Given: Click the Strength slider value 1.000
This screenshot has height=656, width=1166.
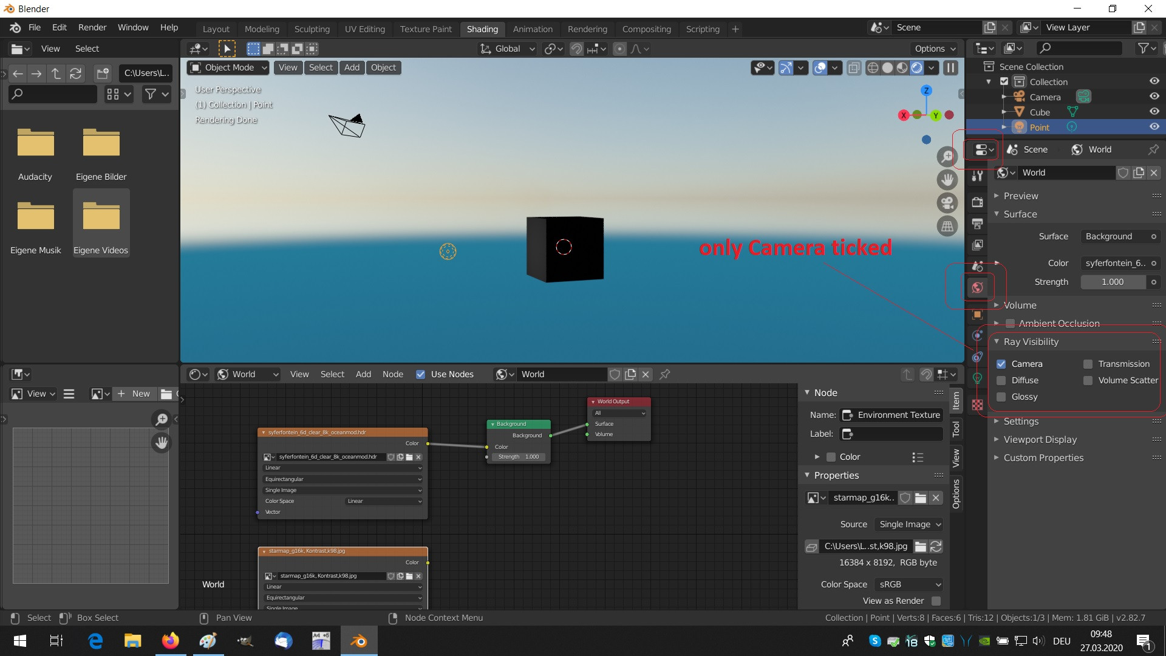Looking at the screenshot, I should coord(1113,281).
